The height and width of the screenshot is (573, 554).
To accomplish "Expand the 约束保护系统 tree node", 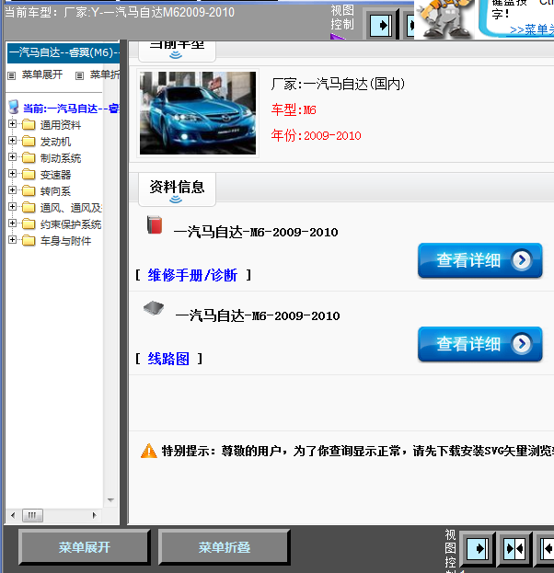I will point(13,223).
